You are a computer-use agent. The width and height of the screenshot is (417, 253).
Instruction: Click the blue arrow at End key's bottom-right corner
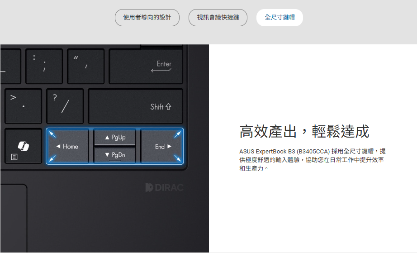tap(178, 158)
